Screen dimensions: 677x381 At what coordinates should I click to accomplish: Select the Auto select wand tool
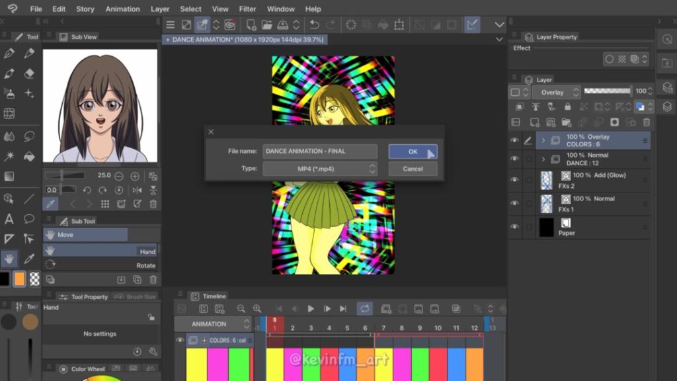click(x=9, y=156)
